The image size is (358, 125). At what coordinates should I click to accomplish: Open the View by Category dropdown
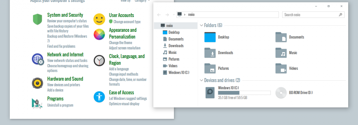click(142, 1)
